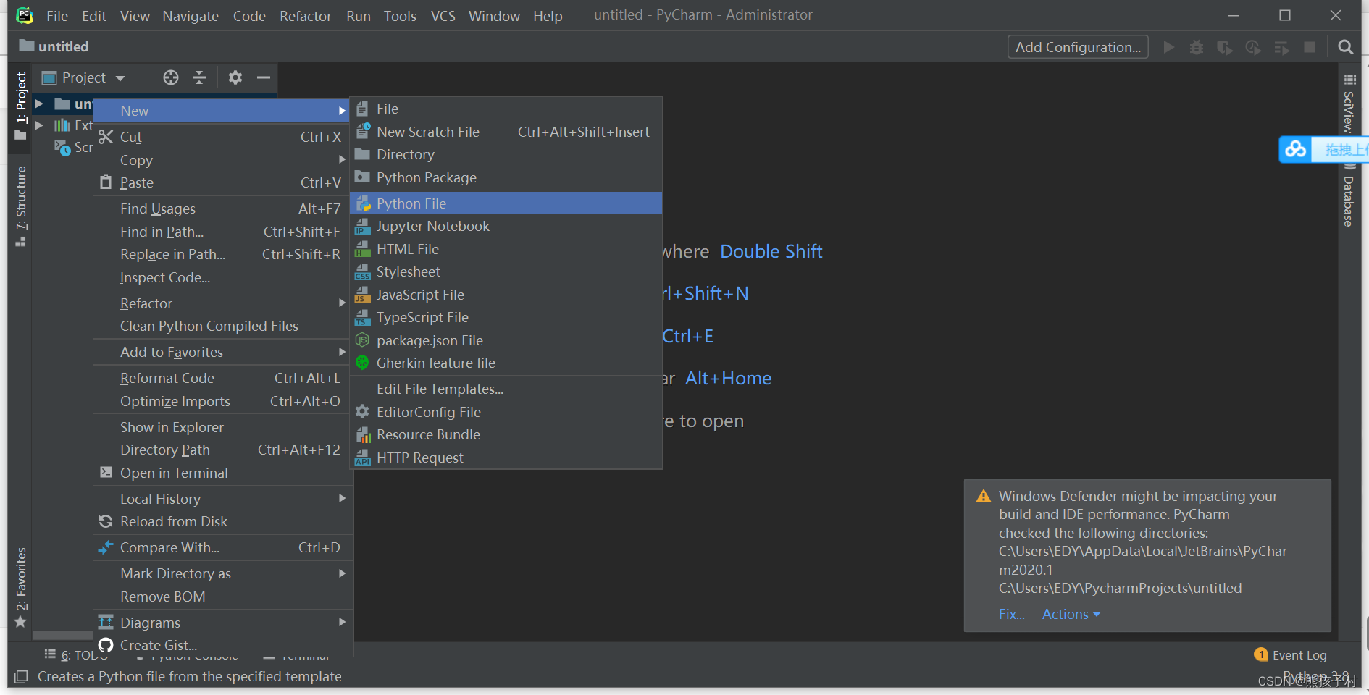Viewport: 1369px width, 695px height.
Task: Open the Refactor menu in menu bar
Action: pyautogui.click(x=306, y=16)
